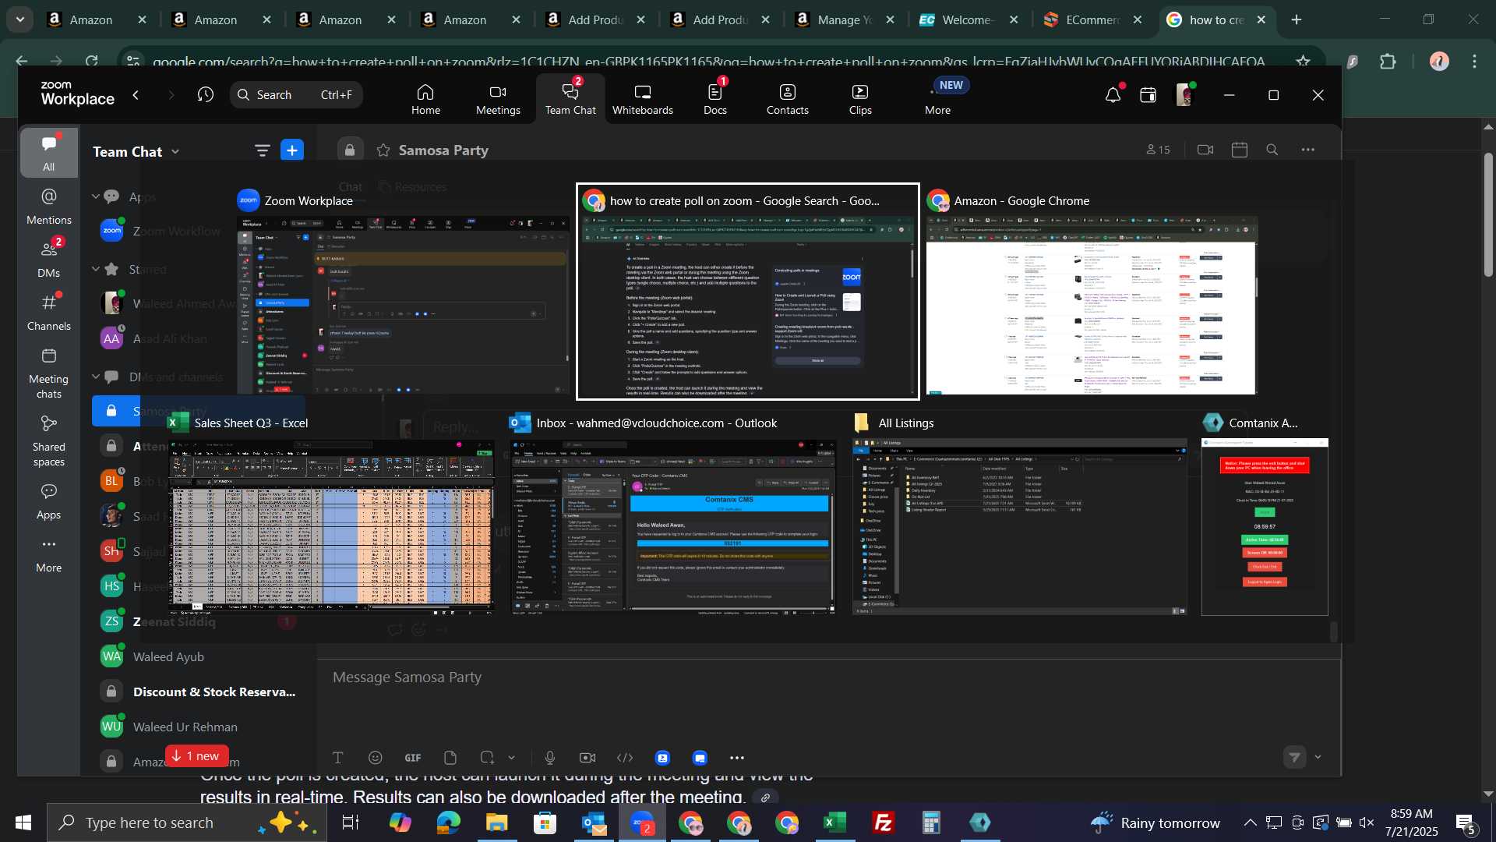Viewport: 1496px width, 842px height.
Task: Record video message icon
Action: tap(587, 758)
